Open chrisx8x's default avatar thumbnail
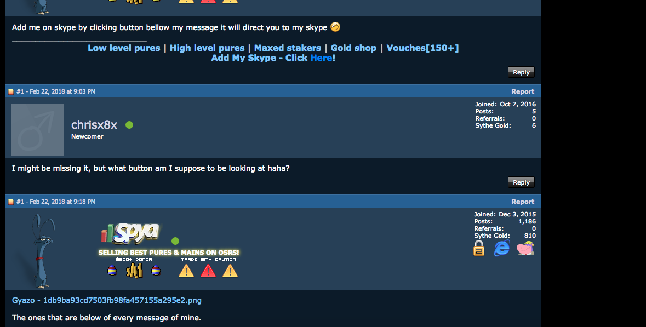Screen dimensions: 646x327 [x=37, y=130]
